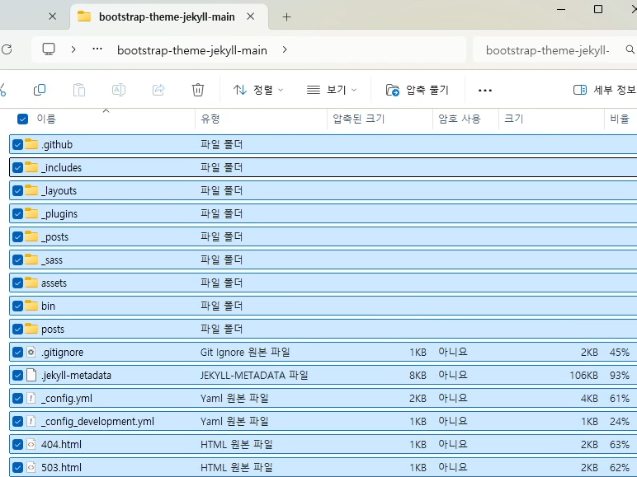Screen dimensions: 637x477
Task: Uncheck the .github folder checkbox
Action: pyautogui.click(x=17, y=144)
